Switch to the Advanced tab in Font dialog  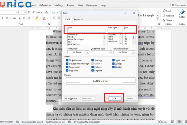(78, 19)
